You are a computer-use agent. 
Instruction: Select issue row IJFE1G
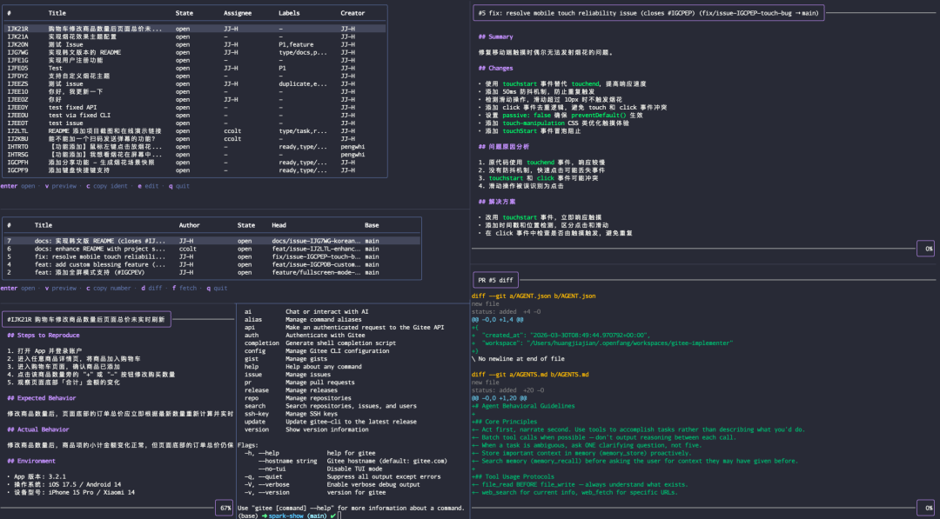point(195,60)
